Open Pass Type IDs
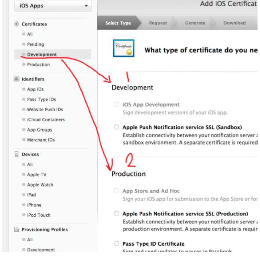 pos(41,99)
